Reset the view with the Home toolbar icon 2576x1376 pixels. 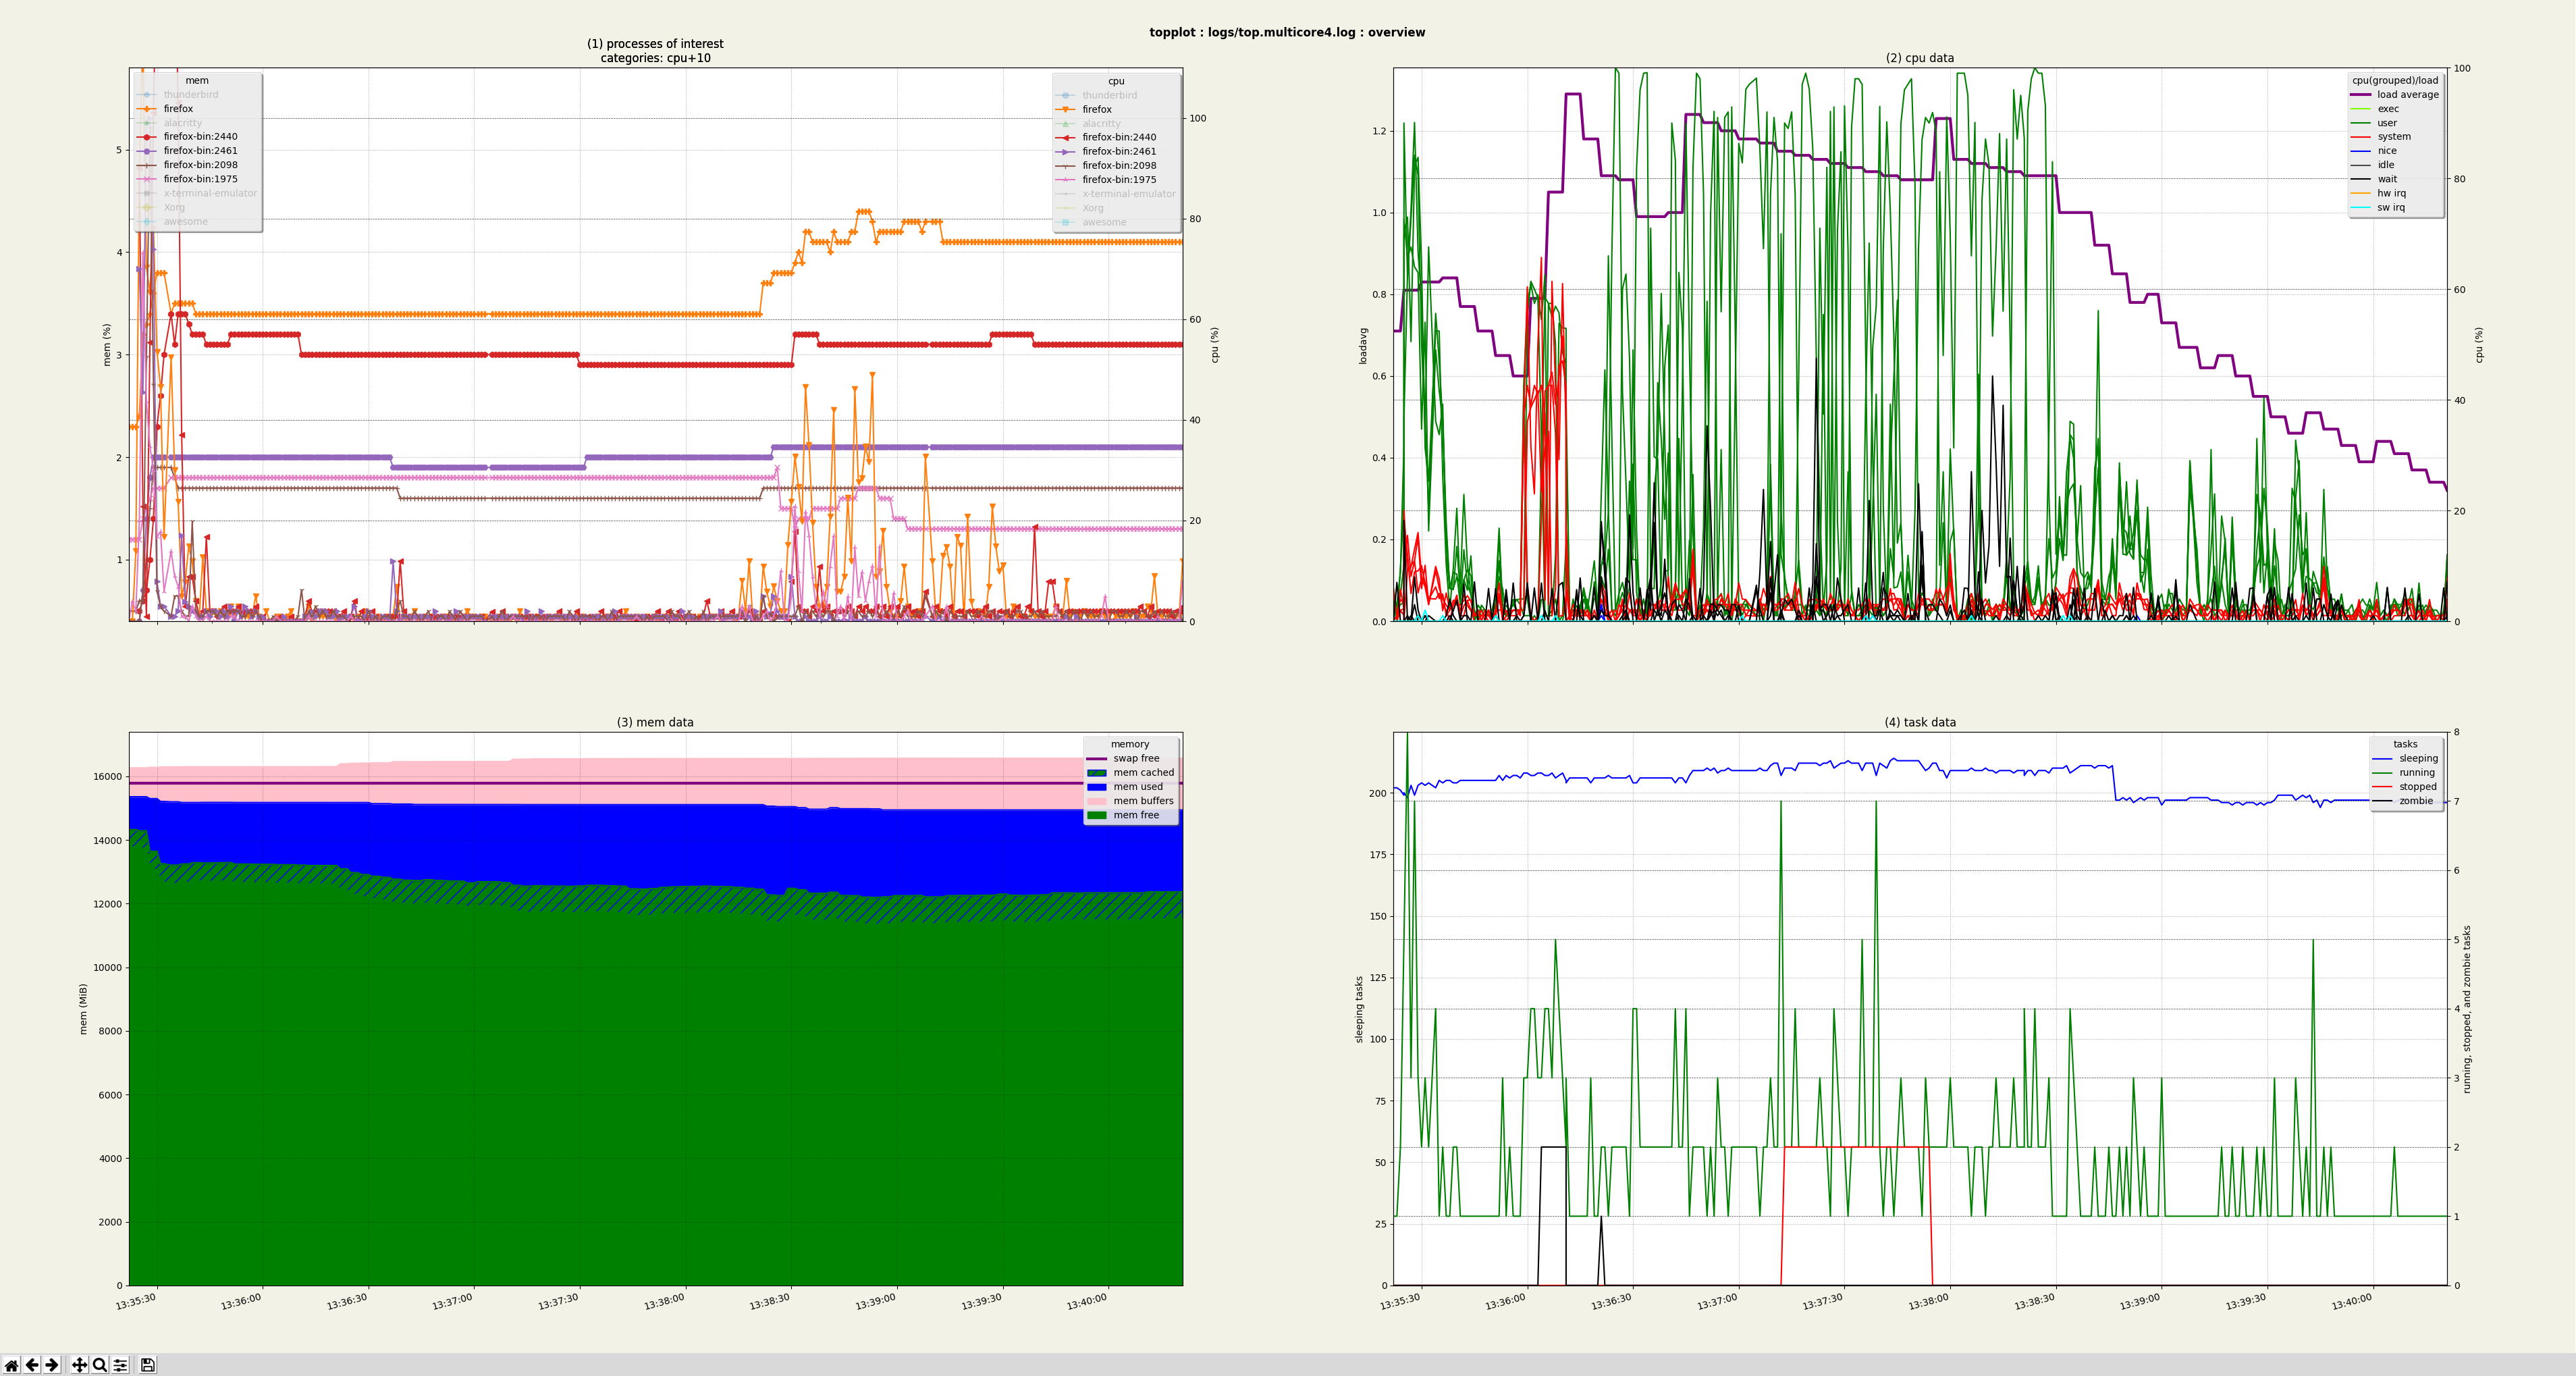click(11, 1365)
